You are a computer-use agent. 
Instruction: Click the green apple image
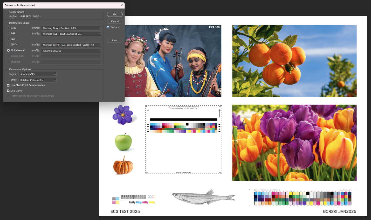(x=123, y=142)
